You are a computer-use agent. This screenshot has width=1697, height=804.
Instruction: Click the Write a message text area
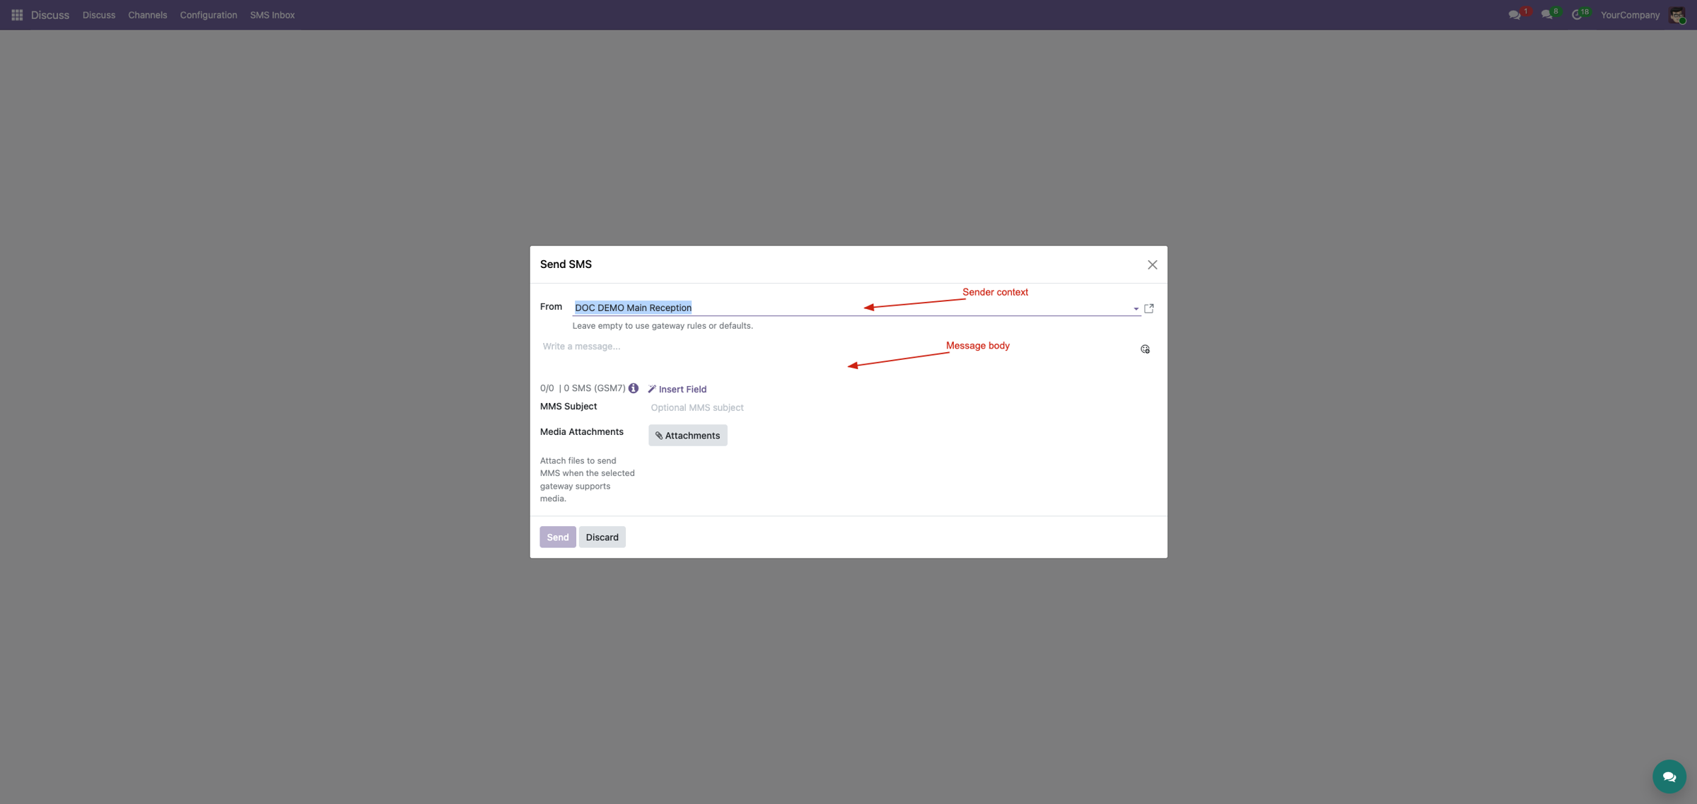click(839, 356)
